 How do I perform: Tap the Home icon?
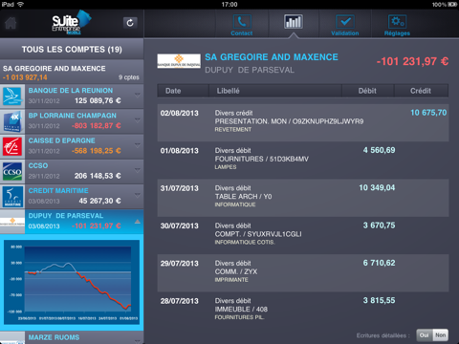11,23
